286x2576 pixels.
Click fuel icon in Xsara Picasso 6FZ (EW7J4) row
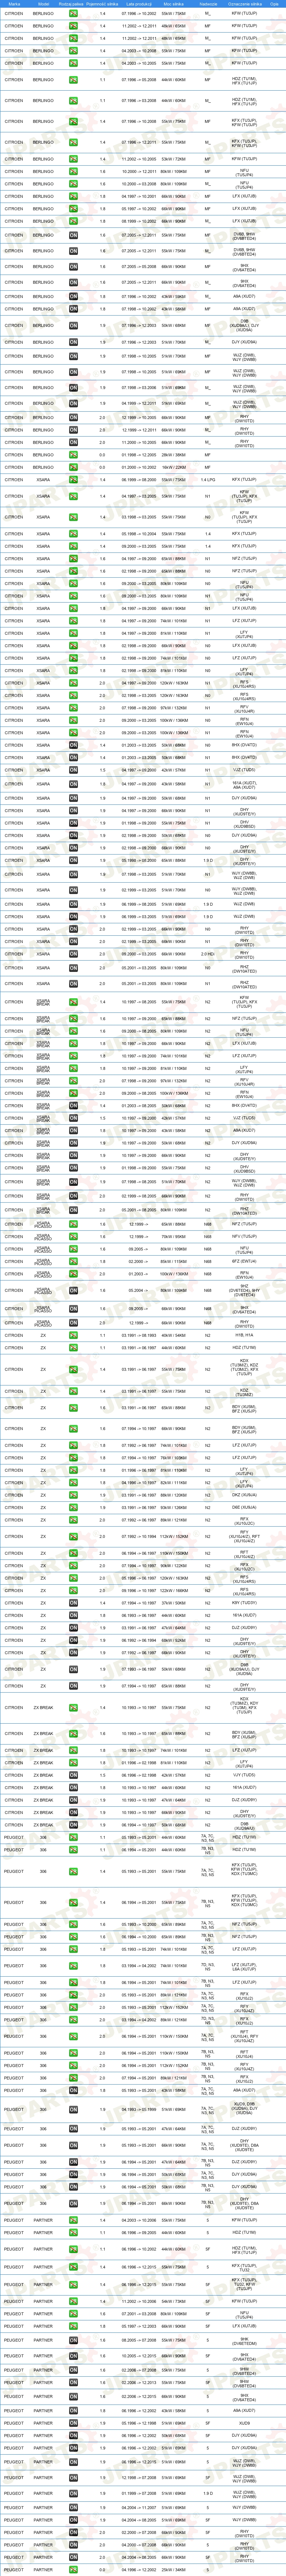coord(73,1262)
